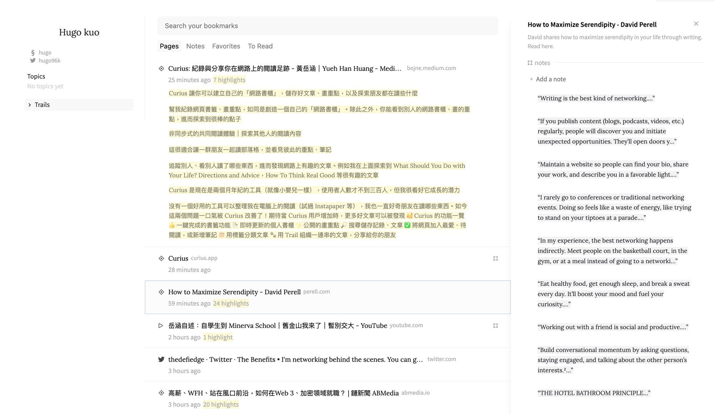Switch to the Notes tab
Screen dimensions: 715x414
(x=195, y=46)
